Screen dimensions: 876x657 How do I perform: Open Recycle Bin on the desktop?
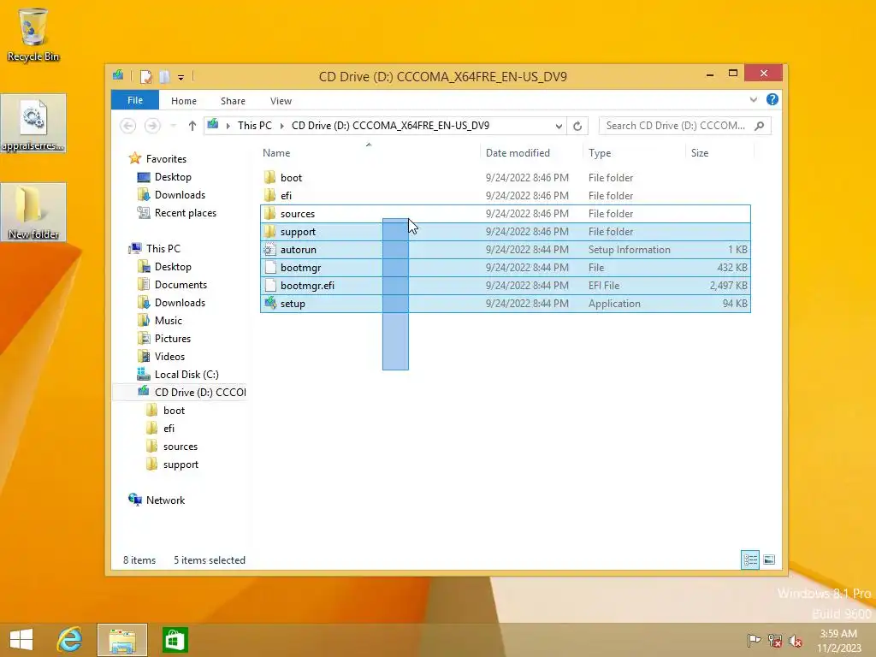tap(33, 34)
